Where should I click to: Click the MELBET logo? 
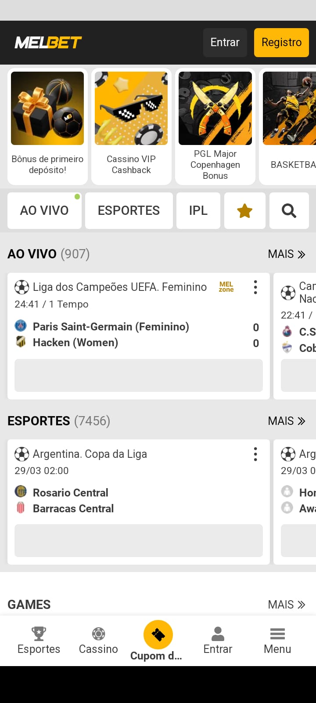(48, 43)
